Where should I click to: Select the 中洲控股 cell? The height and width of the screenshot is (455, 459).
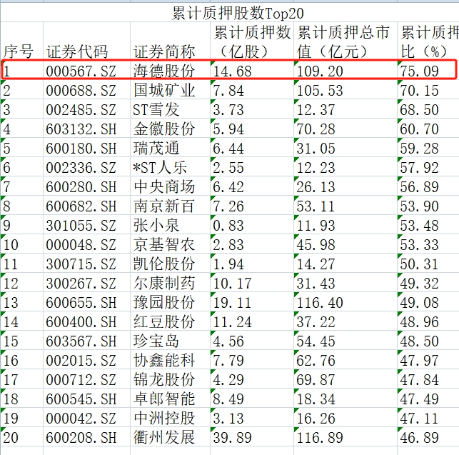click(170, 418)
